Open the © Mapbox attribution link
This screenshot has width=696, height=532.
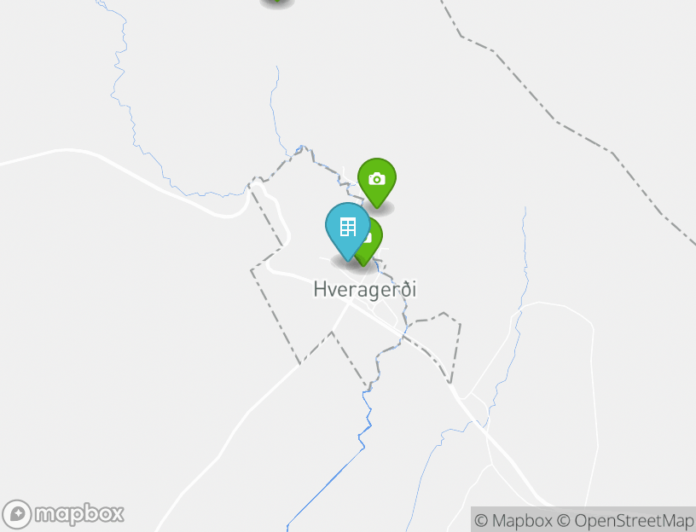click(x=513, y=520)
